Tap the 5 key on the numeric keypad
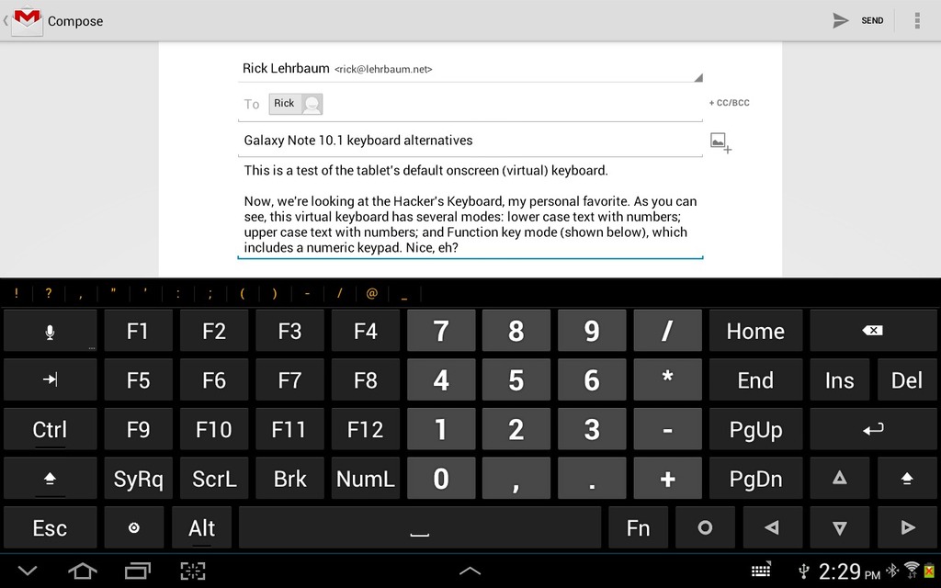This screenshot has height=588, width=941. pos(516,379)
